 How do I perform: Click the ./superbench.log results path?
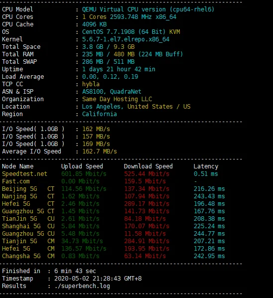[x=82, y=286]
